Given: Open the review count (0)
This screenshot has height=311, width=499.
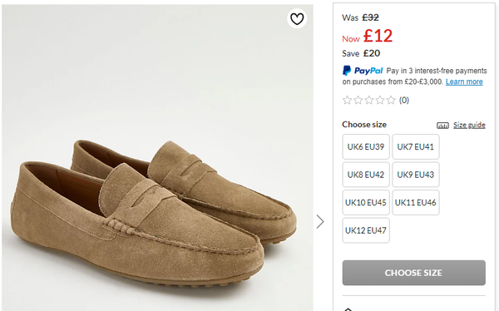Looking at the screenshot, I should 404,101.
